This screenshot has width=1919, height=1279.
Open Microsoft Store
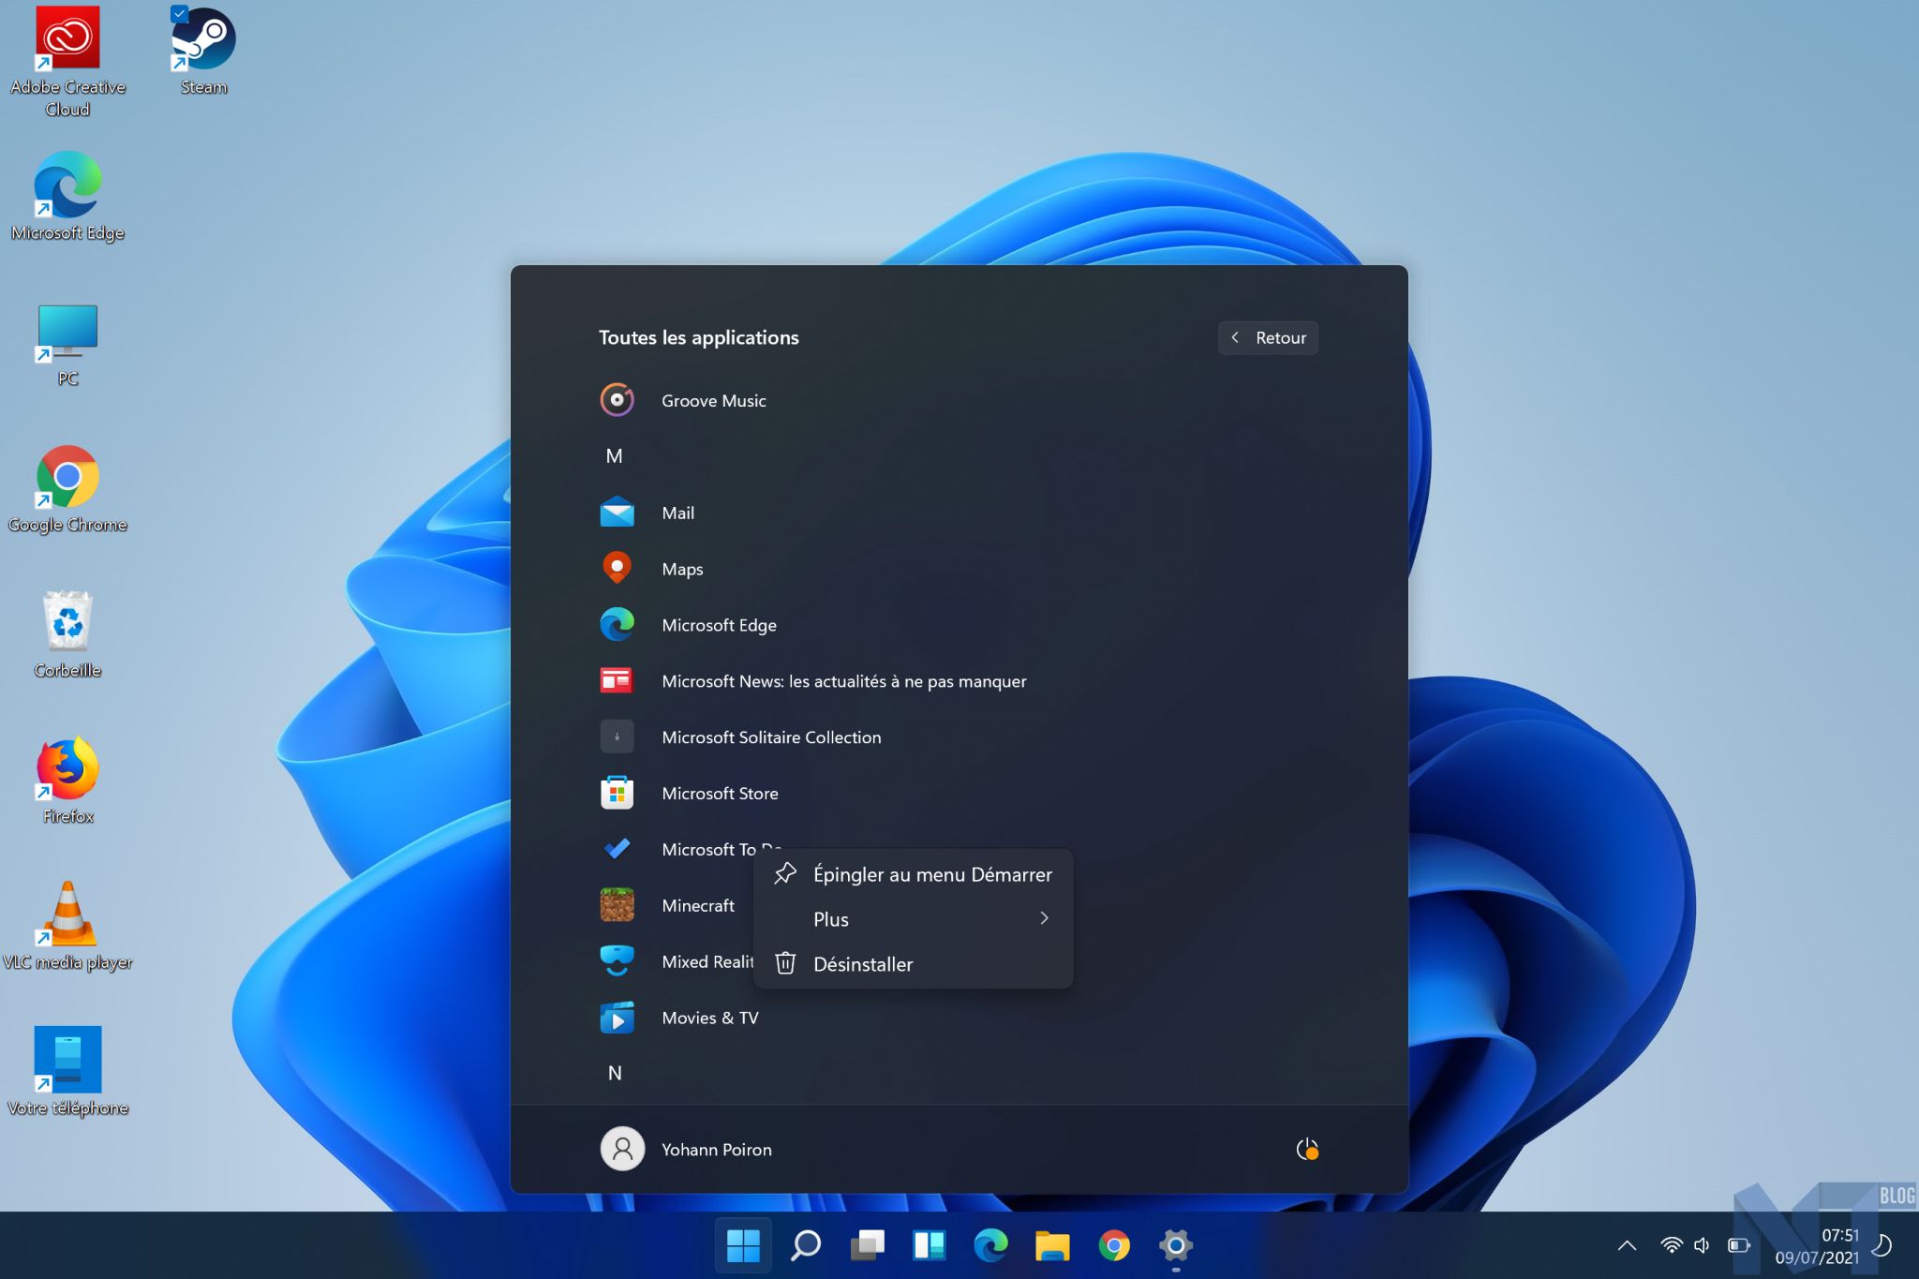click(x=720, y=793)
